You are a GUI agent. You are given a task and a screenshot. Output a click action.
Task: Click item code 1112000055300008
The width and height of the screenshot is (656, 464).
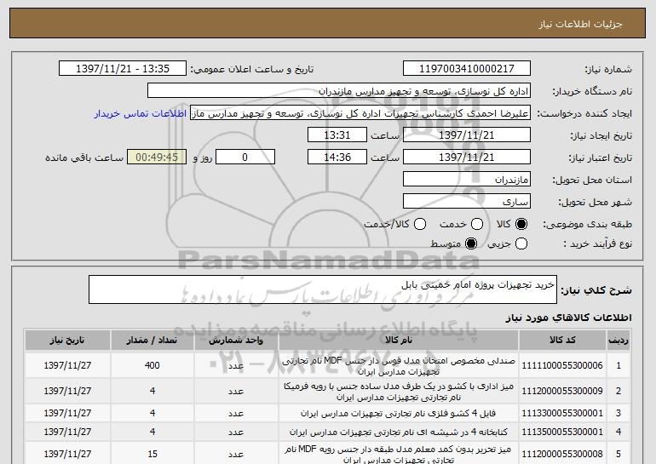pos(562,454)
